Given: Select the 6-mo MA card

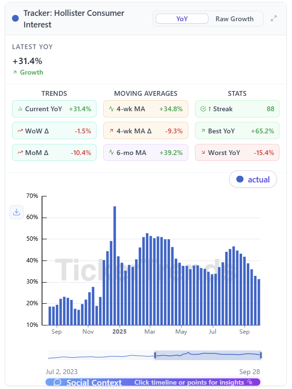Looking at the screenshot, I should 146,153.
